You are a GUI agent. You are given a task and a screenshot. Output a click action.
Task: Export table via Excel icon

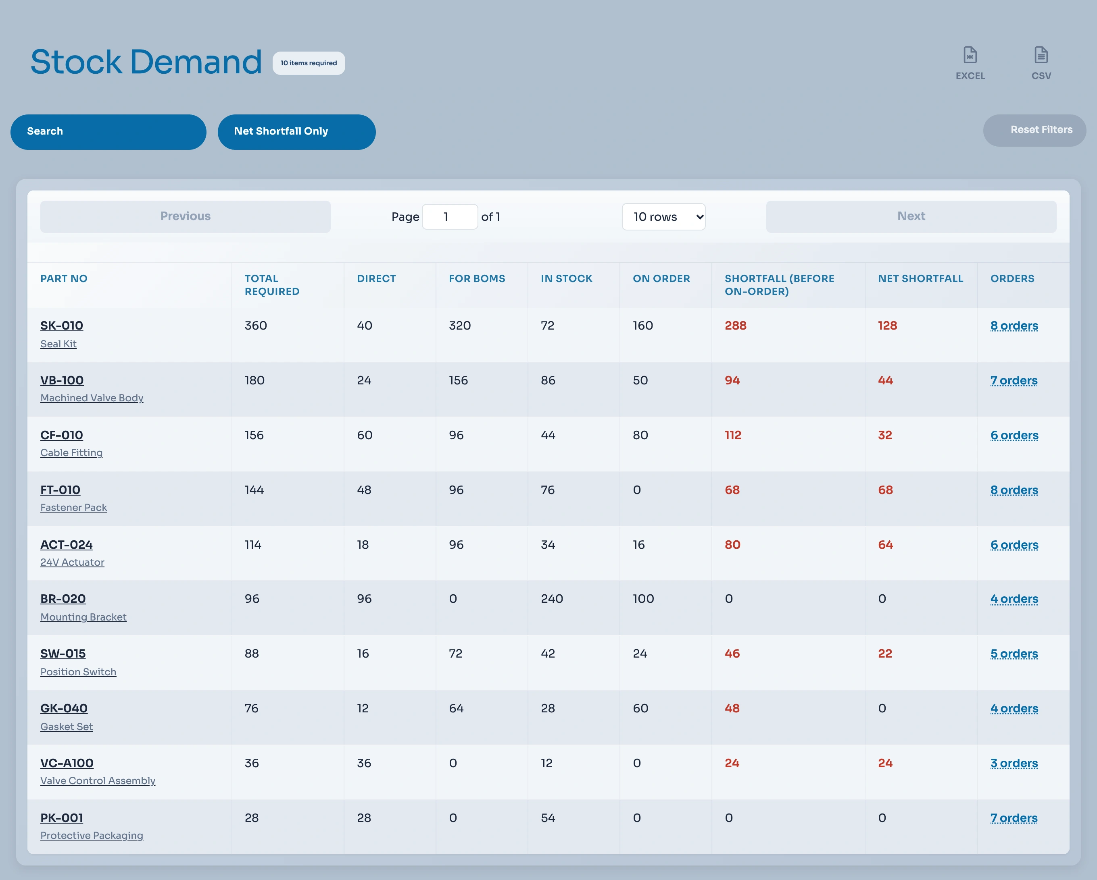point(970,63)
